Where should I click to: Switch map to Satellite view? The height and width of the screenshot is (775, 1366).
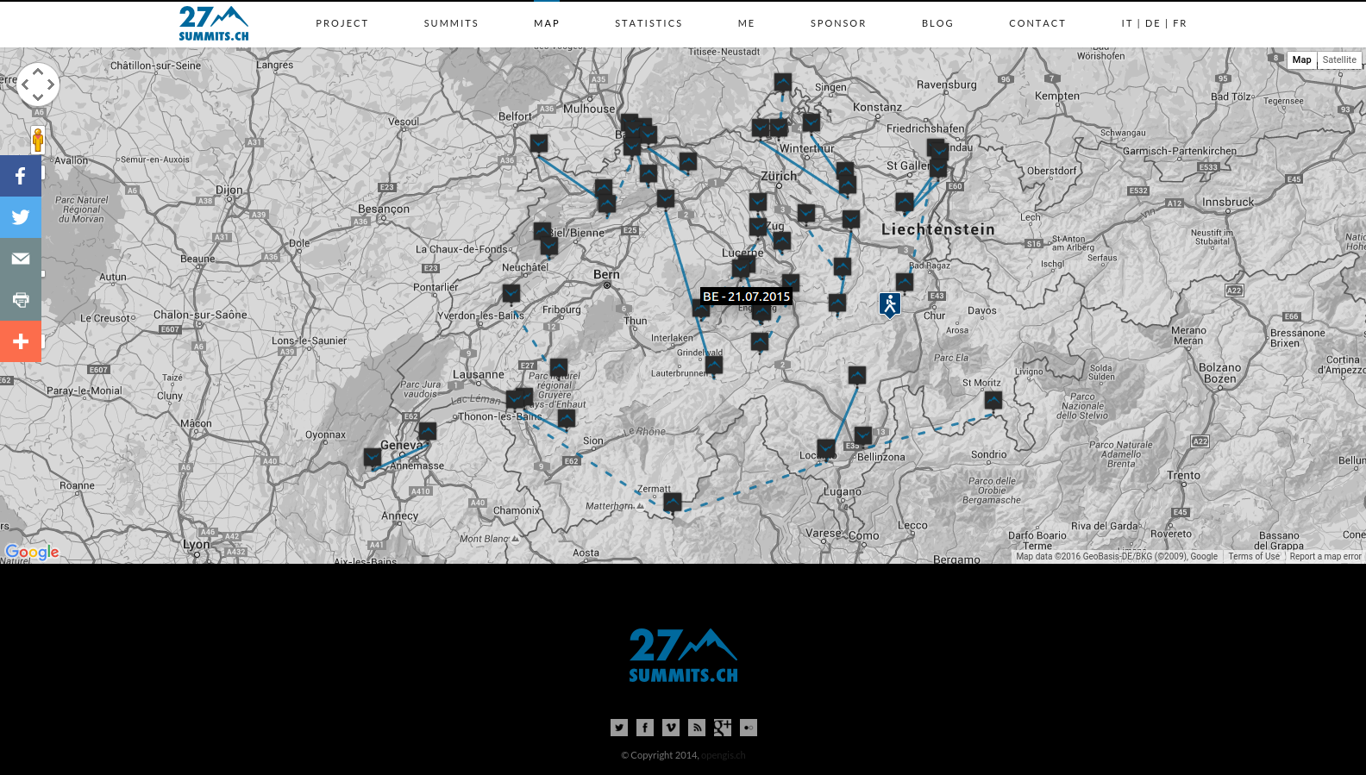pos(1339,60)
